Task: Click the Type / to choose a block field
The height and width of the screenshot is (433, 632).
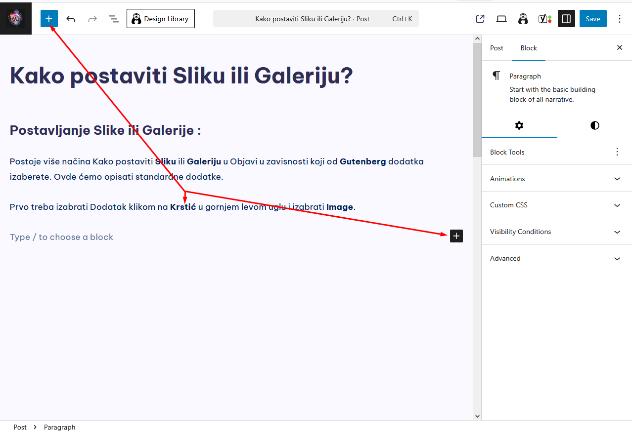Action: tap(61, 237)
